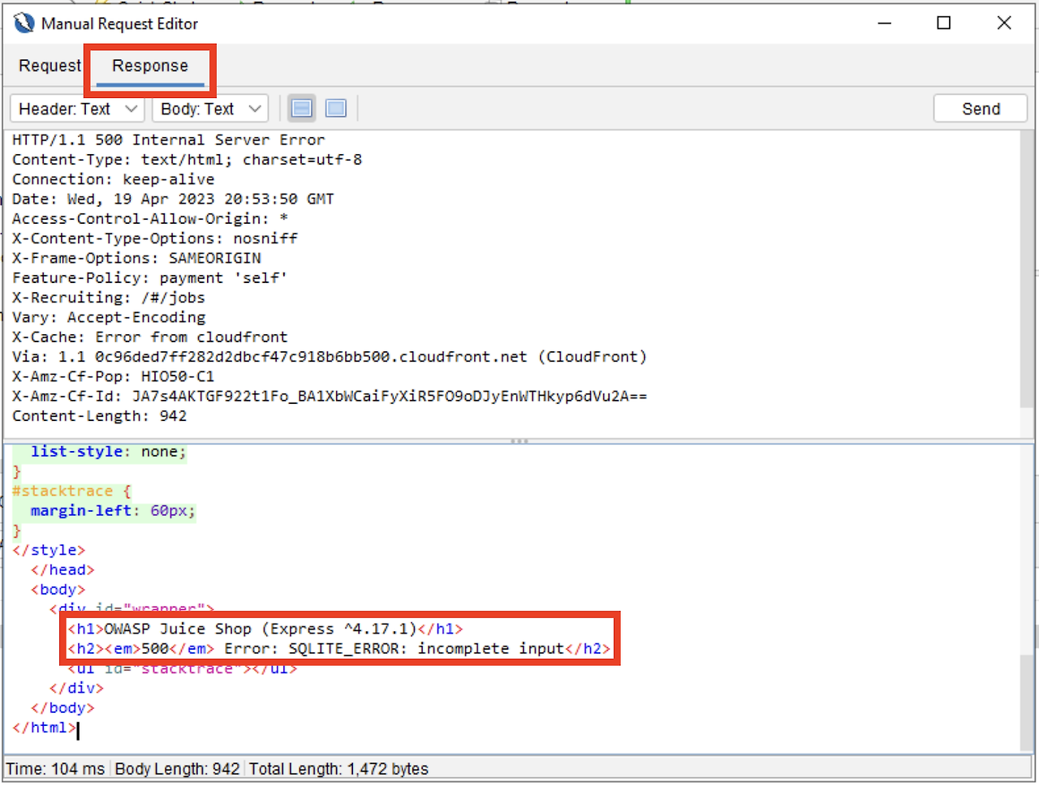Toggle the combined display view icon
Screen dimensions: 1039x786
(336, 109)
